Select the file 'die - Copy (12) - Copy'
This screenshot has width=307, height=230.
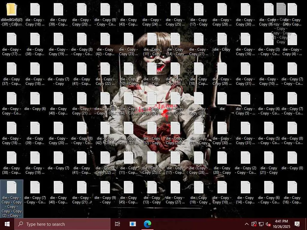point(152,134)
